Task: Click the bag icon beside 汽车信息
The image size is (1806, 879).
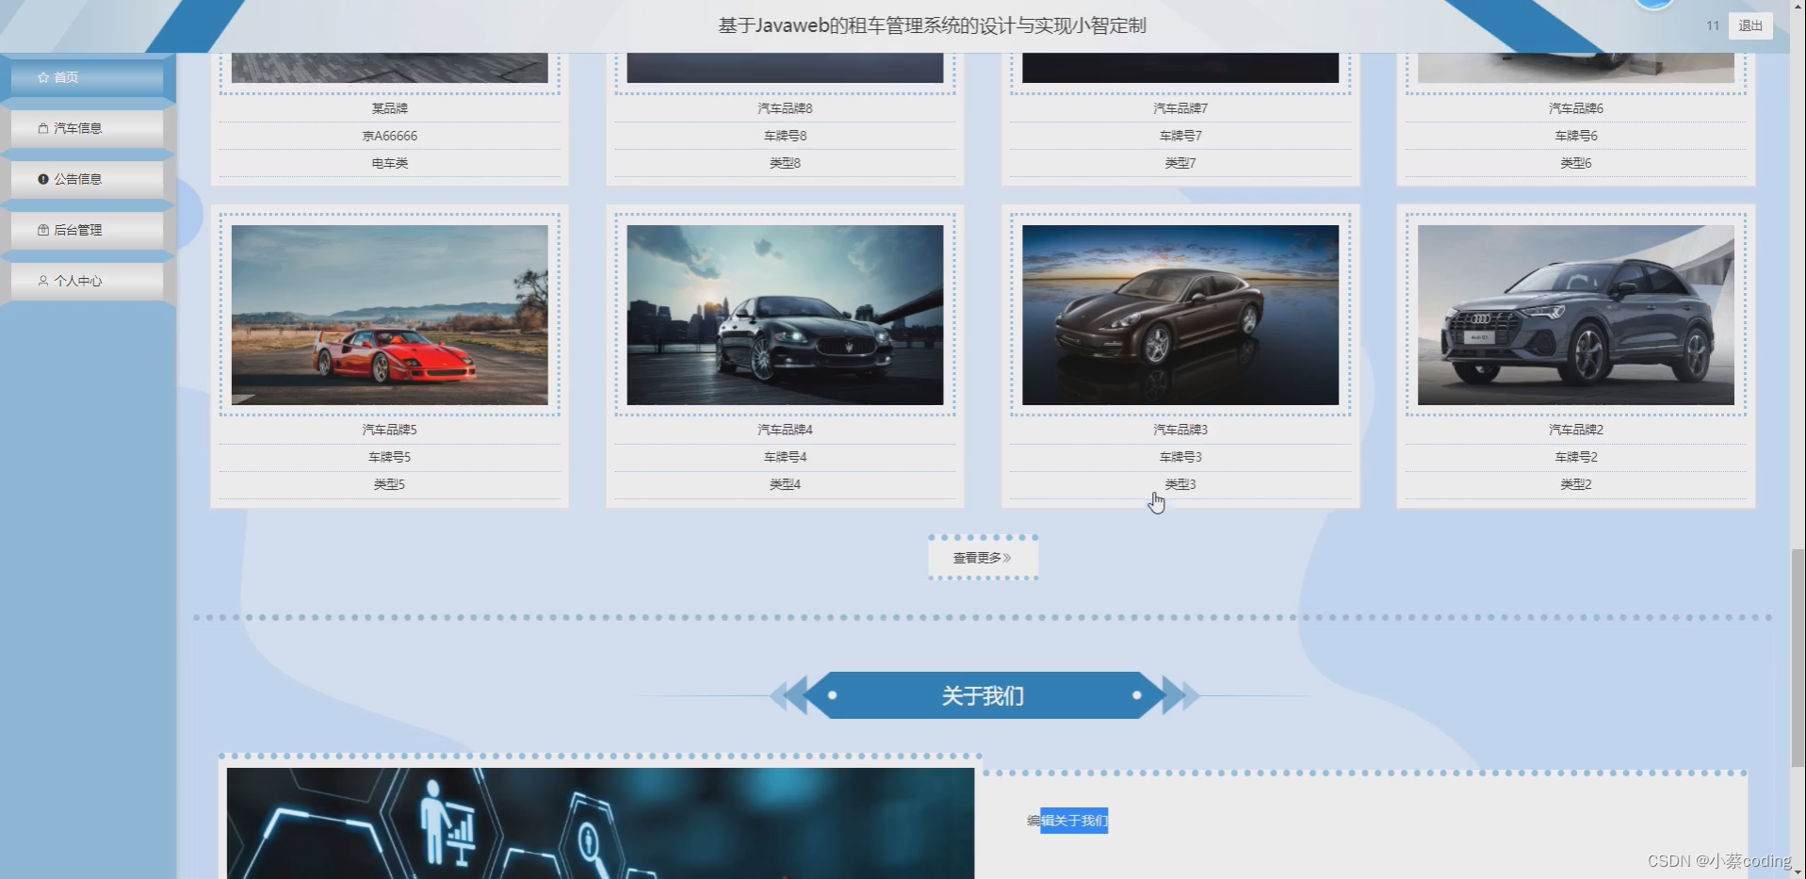Action: click(43, 128)
